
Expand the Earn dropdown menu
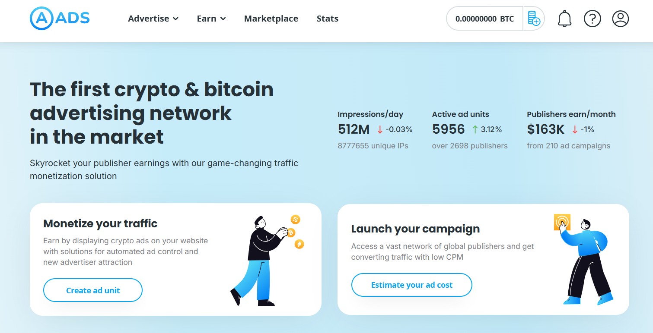click(x=211, y=19)
